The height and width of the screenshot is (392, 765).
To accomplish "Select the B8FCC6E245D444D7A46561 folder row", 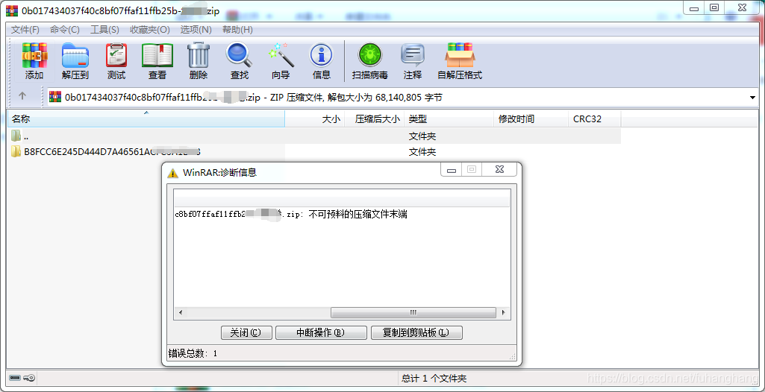I will (x=315, y=152).
